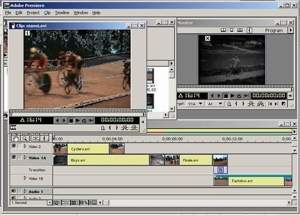
Task: Stop playback in the clip window
Action: 71,121
